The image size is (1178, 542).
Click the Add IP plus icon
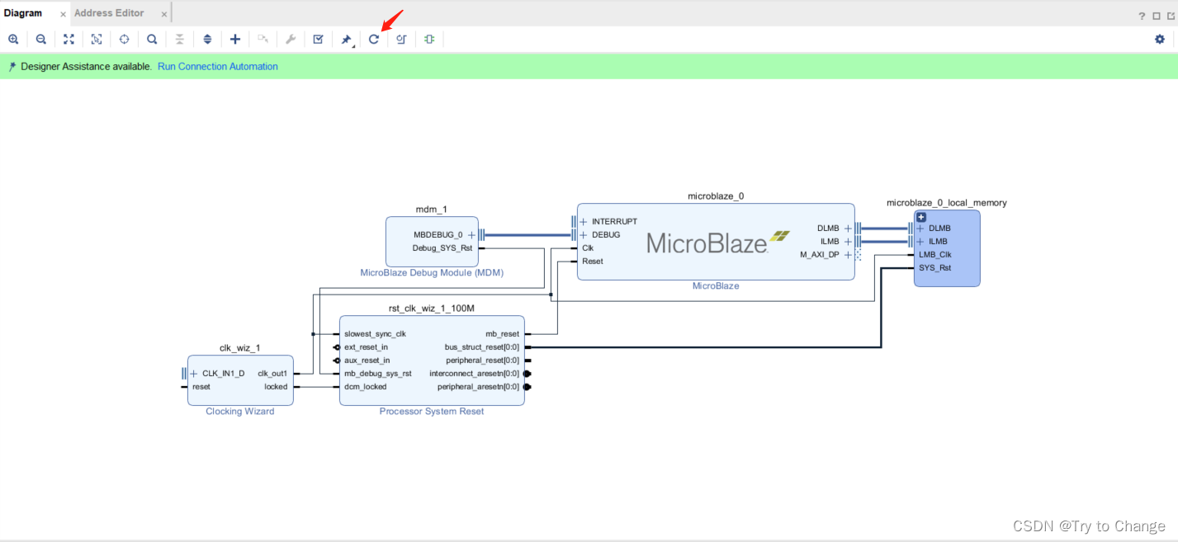(x=235, y=39)
